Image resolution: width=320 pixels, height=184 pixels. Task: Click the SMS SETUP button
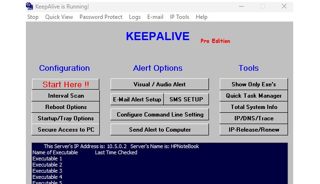(x=186, y=99)
